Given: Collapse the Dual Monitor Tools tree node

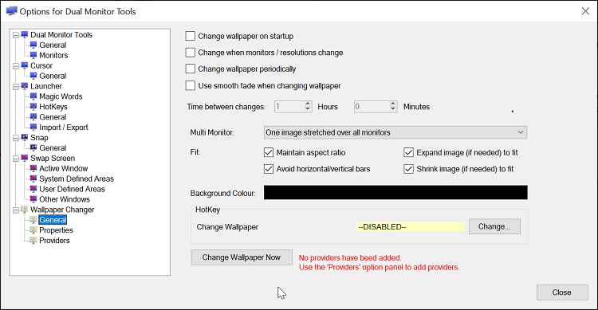Looking at the screenshot, I should 16,35.
